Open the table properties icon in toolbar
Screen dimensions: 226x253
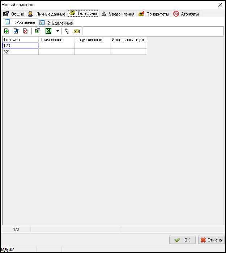coord(37,31)
